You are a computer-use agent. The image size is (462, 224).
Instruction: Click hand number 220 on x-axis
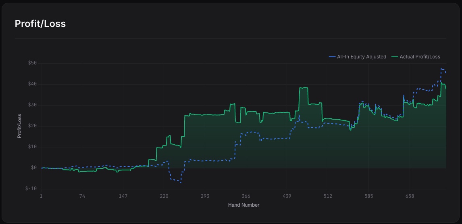coord(164,196)
